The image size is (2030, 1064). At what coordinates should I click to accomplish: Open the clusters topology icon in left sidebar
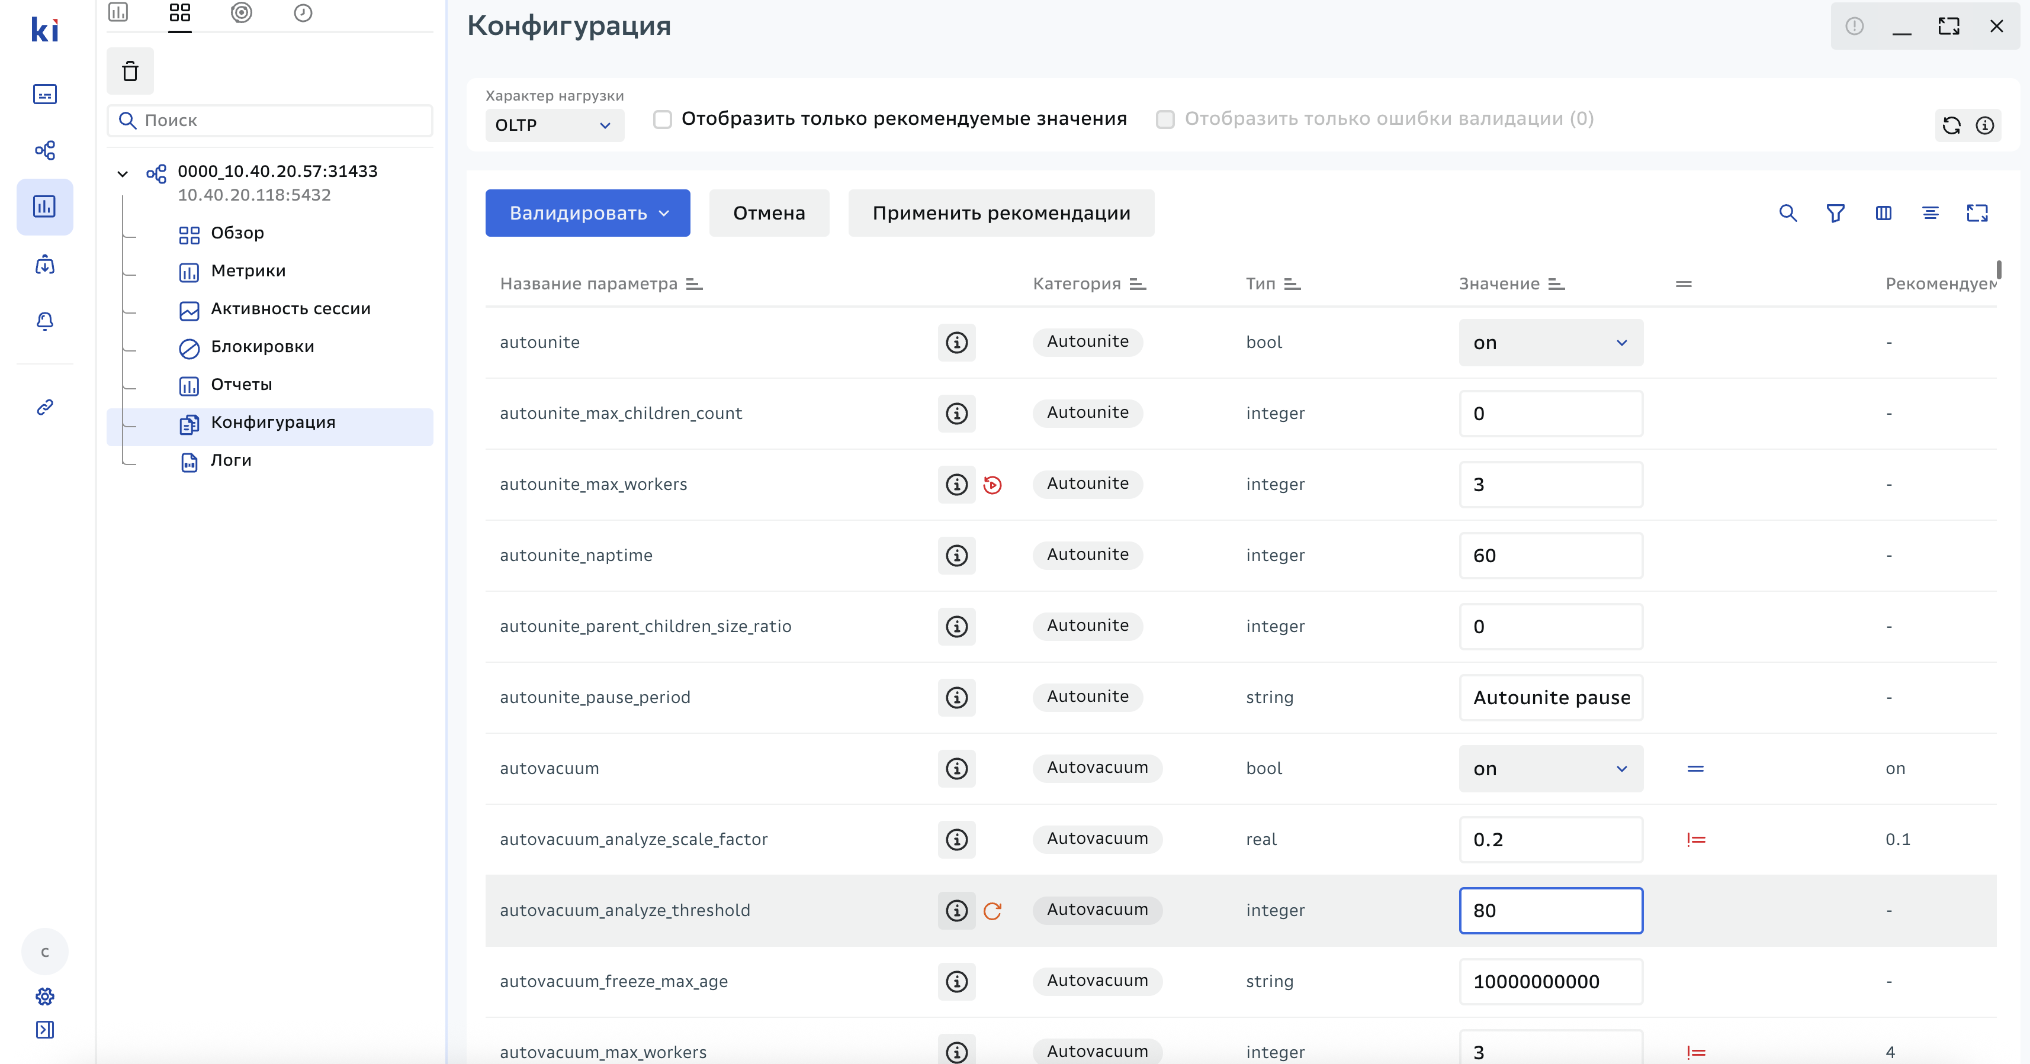[x=45, y=150]
